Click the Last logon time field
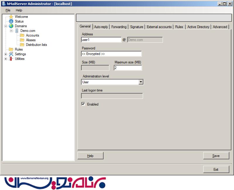This screenshot has height=190, width=234. tap(112, 96)
